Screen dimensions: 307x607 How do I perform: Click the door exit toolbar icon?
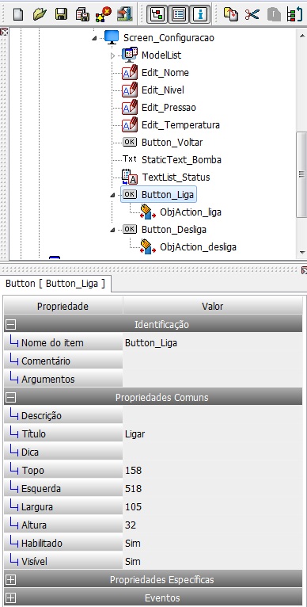pos(125,15)
